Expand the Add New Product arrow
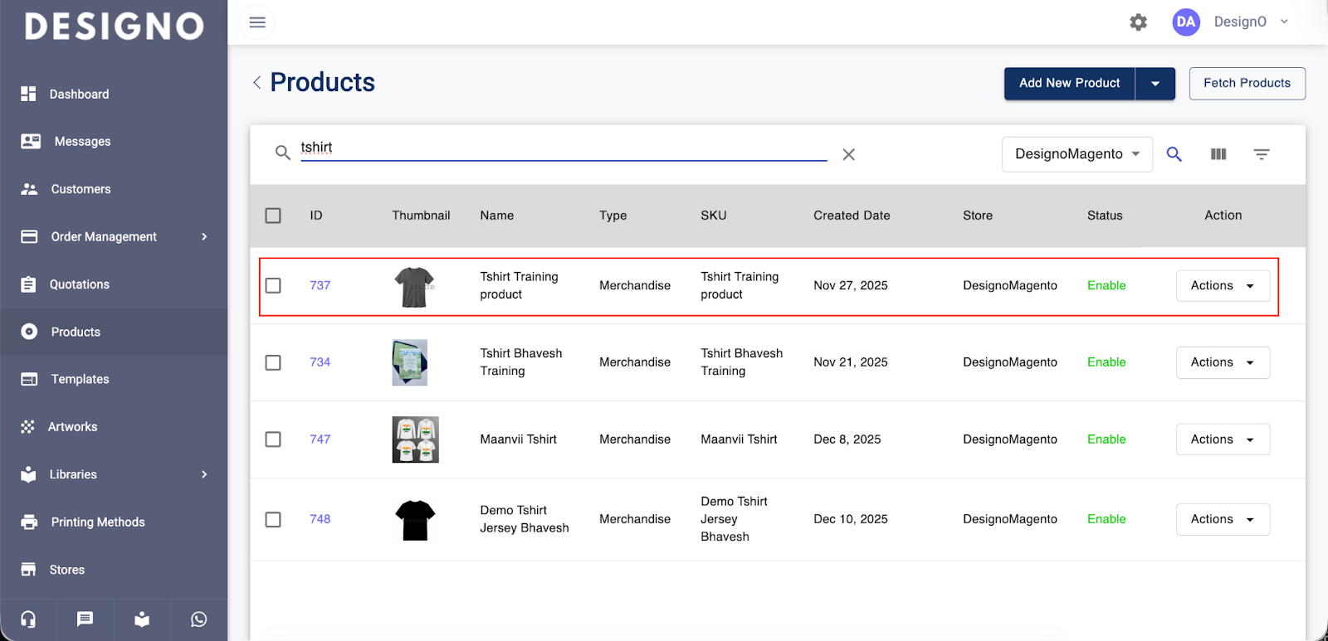 pos(1155,84)
